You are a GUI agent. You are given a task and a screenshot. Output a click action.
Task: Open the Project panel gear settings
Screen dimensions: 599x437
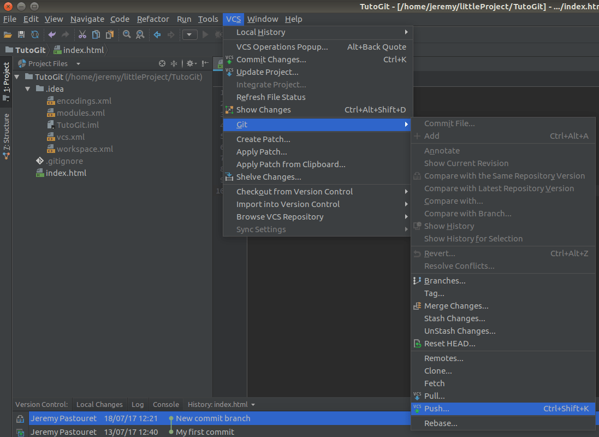click(192, 63)
